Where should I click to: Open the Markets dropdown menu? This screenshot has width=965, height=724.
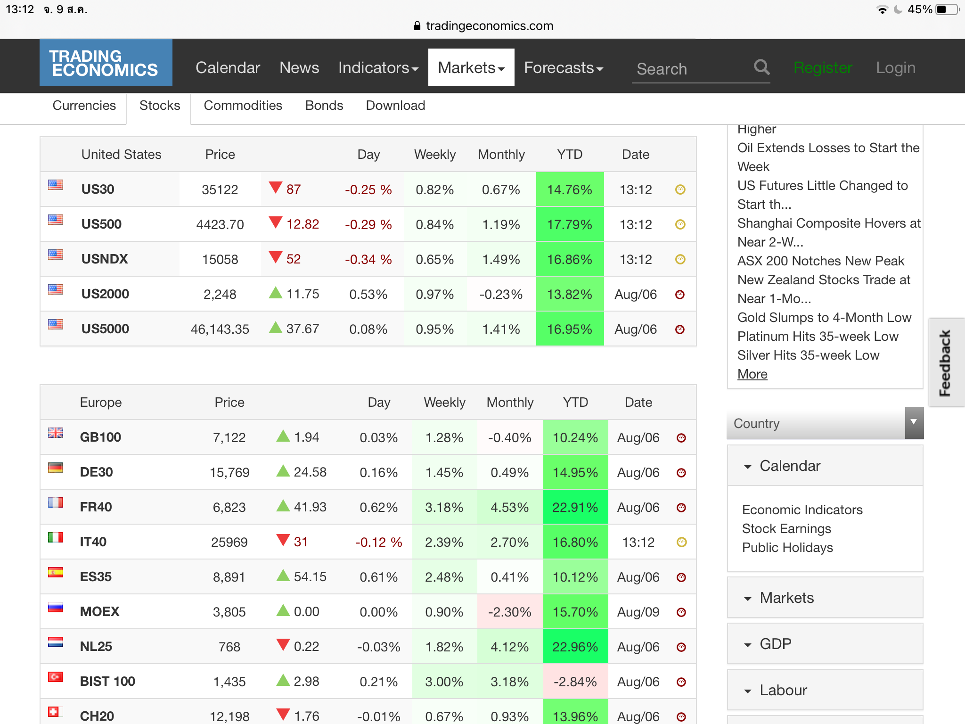click(471, 68)
